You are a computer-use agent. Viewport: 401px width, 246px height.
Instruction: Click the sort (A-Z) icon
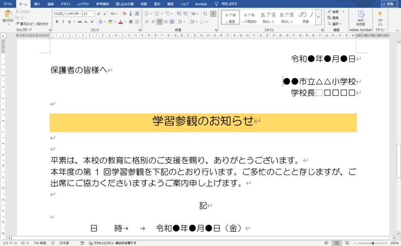pyautogui.click(x=204, y=14)
